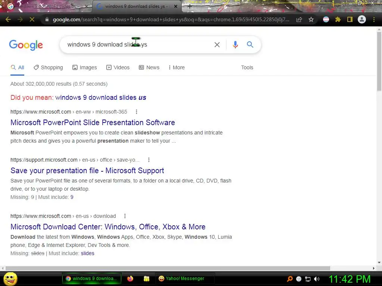Click the scroll down arrow
Viewport: 382px width, 286px height.
click(x=379, y=263)
